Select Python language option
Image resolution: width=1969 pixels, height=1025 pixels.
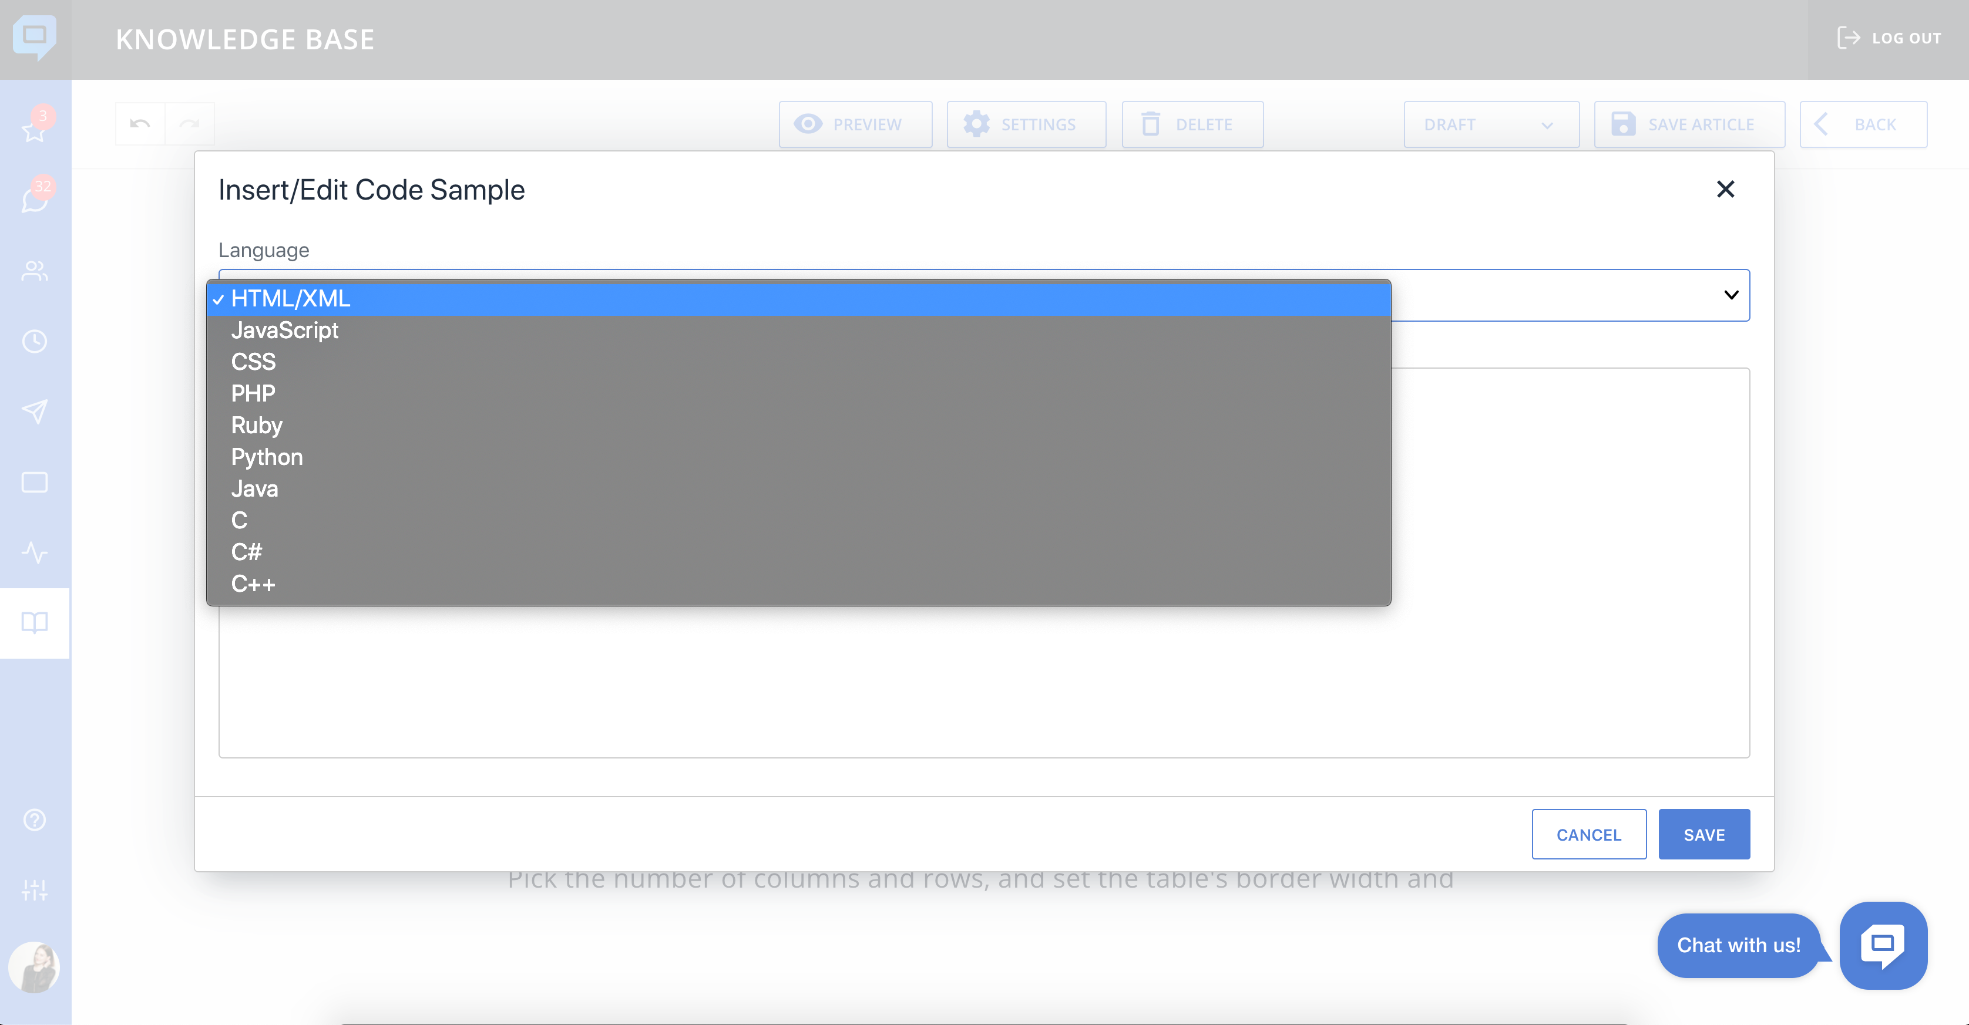pos(798,457)
